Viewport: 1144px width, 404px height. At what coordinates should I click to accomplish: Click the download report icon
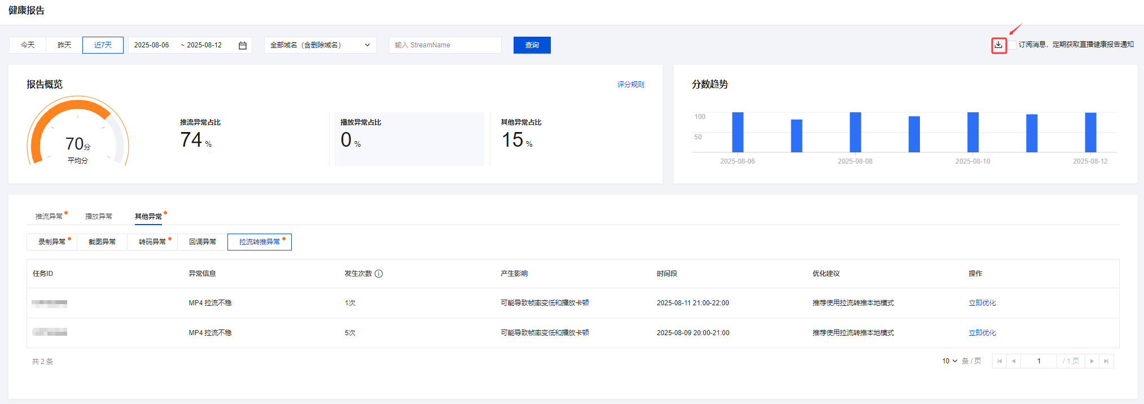click(x=998, y=45)
